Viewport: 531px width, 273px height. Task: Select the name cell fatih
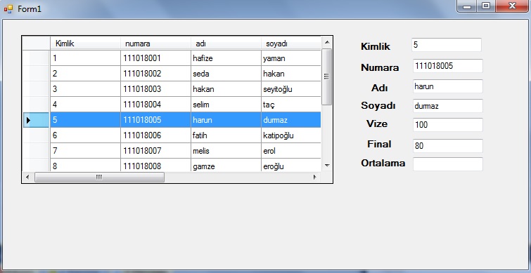point(226,135)
